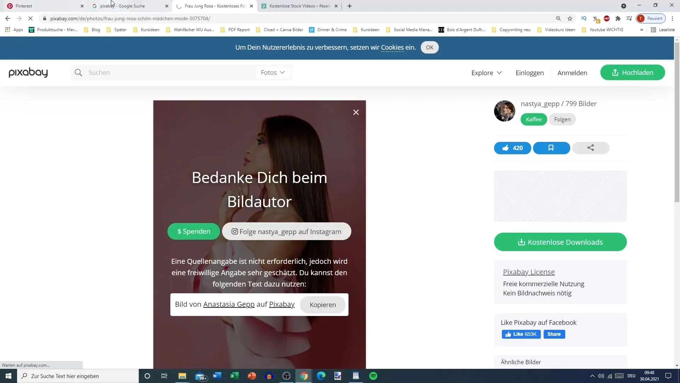Open the Chrome extensions puzzle icon
Screen dimensions: 680x383
click(618, 18)
